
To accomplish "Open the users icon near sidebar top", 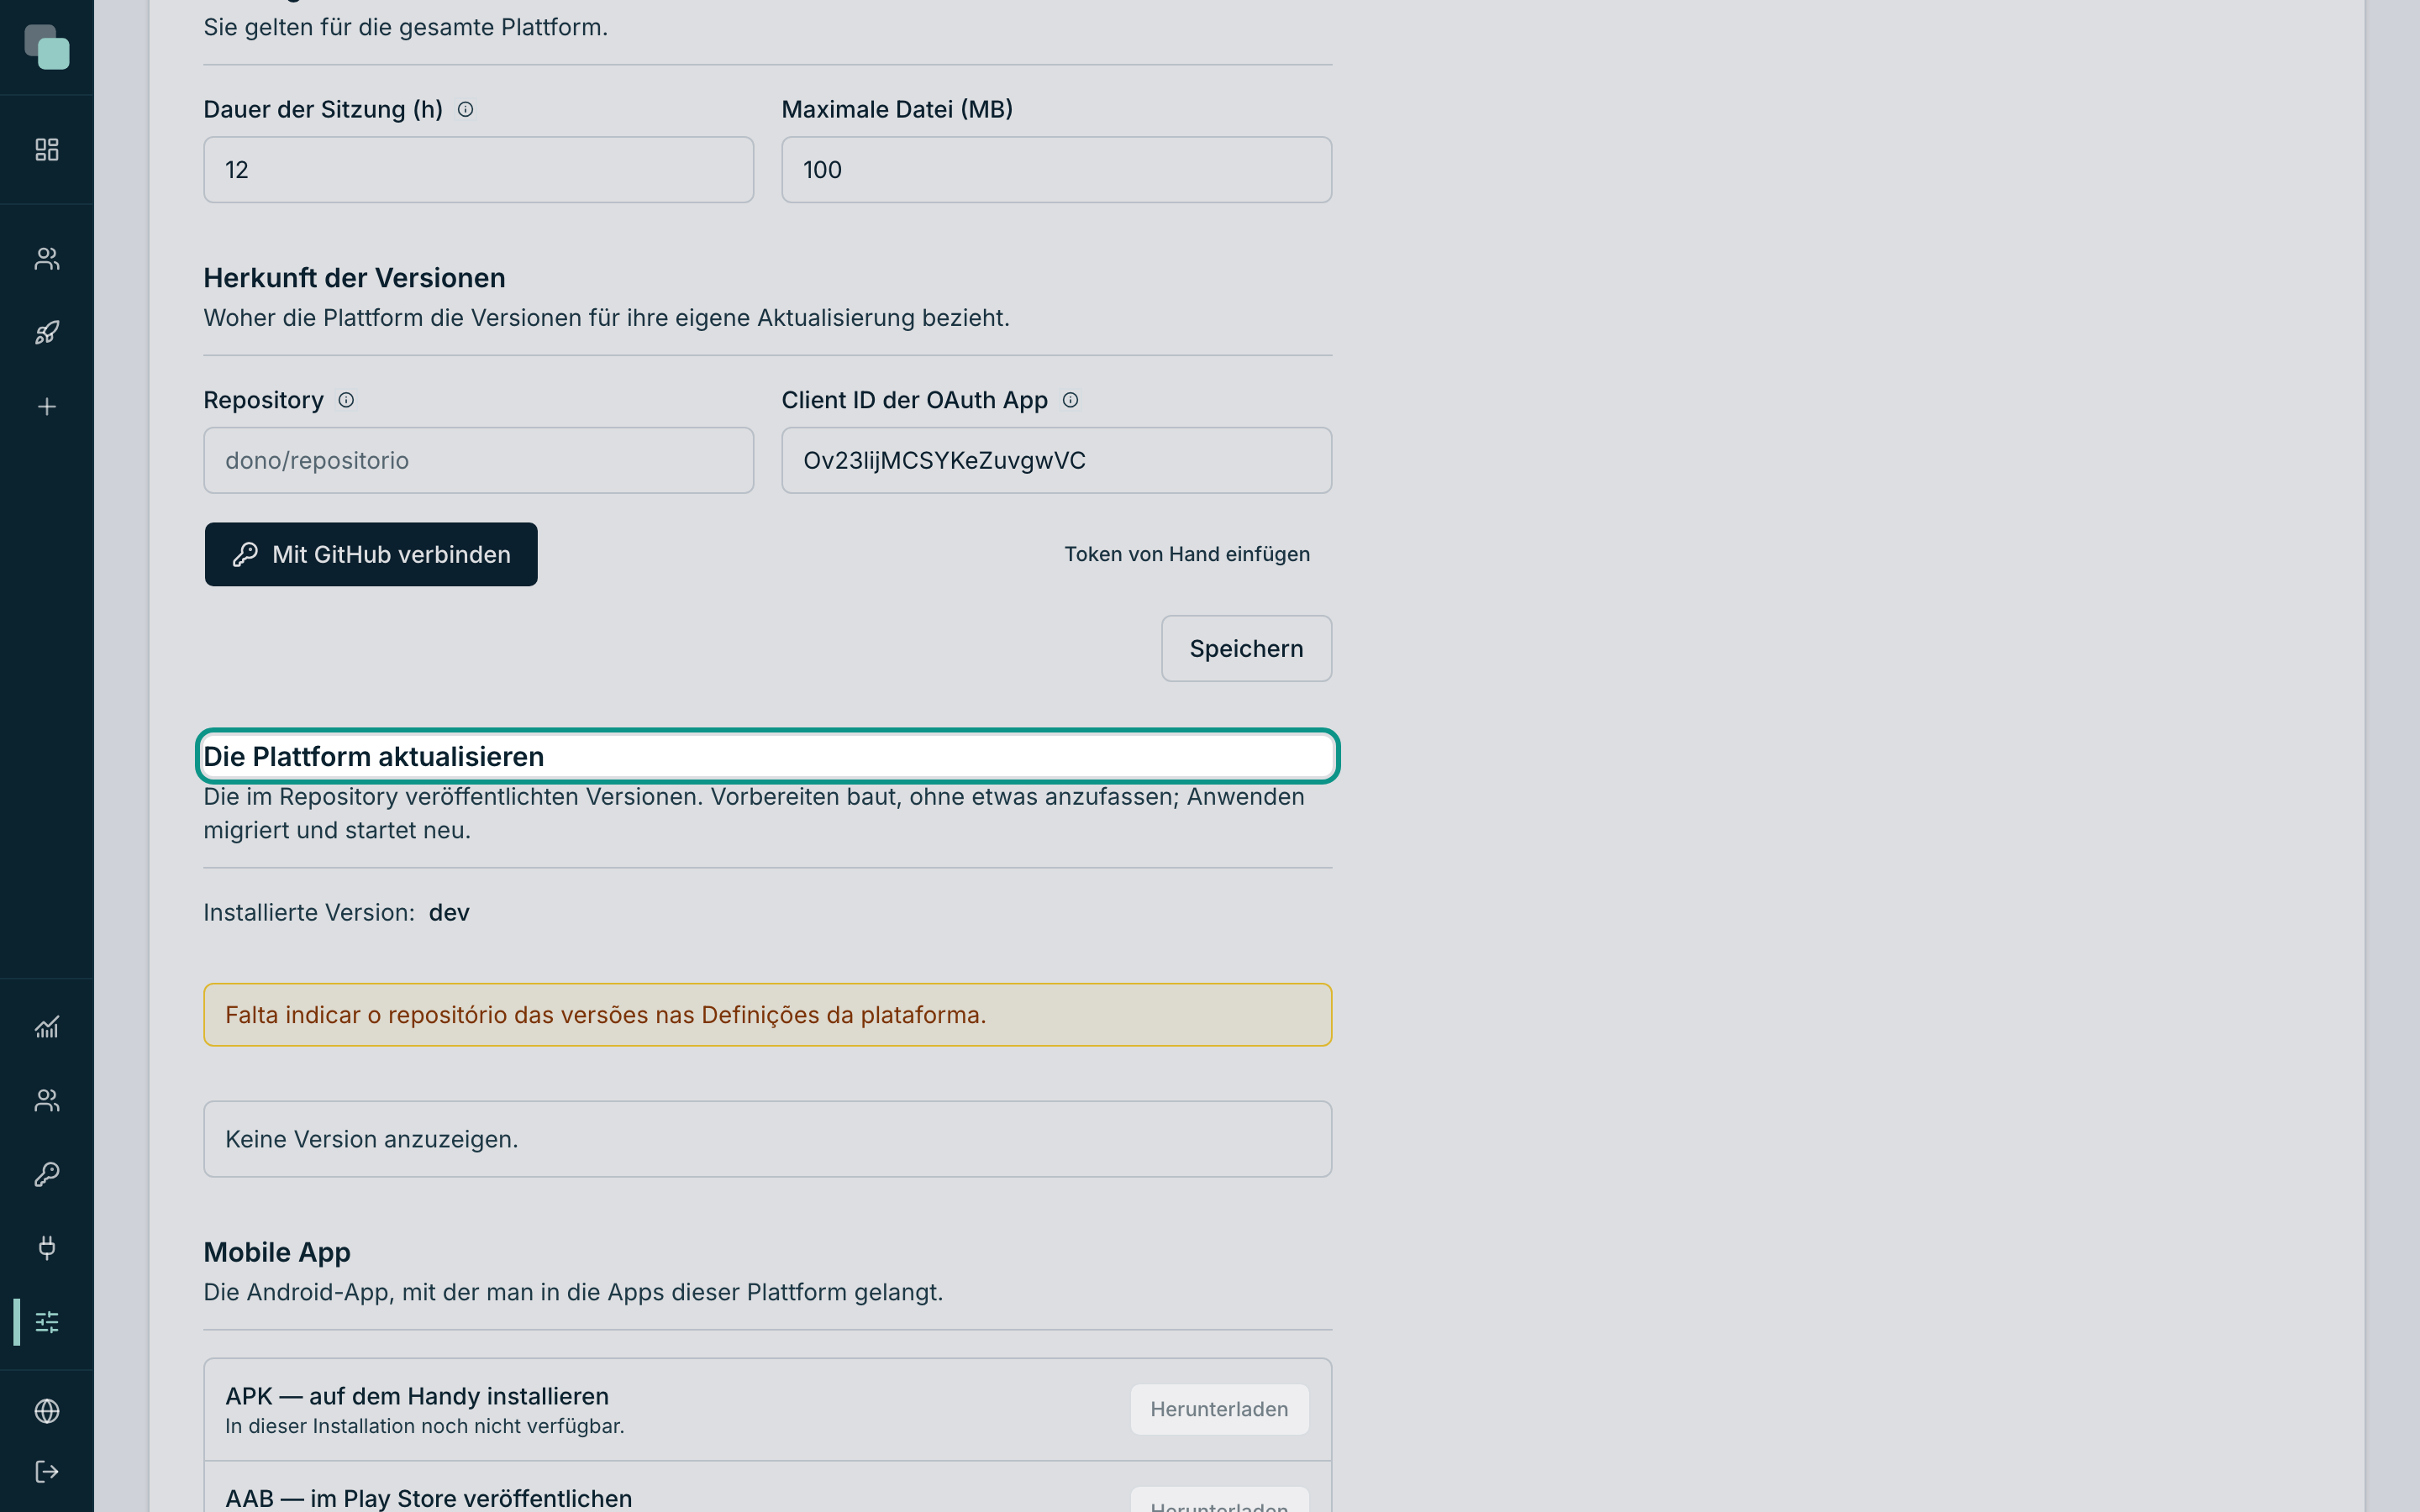I will coord(47,259).
